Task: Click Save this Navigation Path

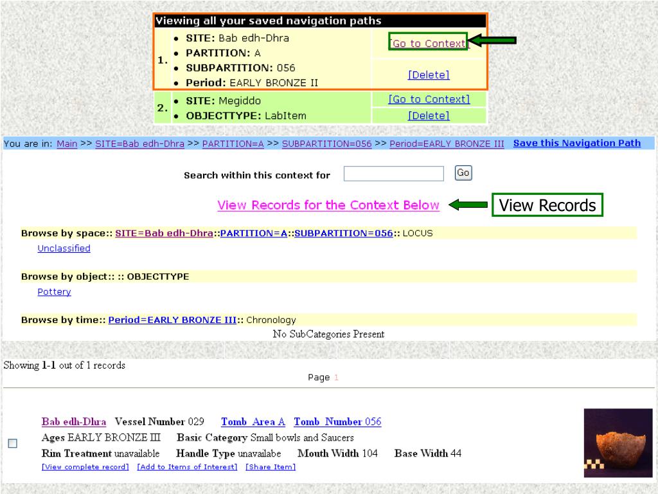Action: point(577,143)
